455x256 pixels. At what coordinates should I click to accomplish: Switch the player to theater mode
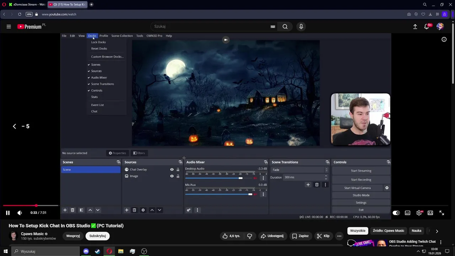coord(430,213)
